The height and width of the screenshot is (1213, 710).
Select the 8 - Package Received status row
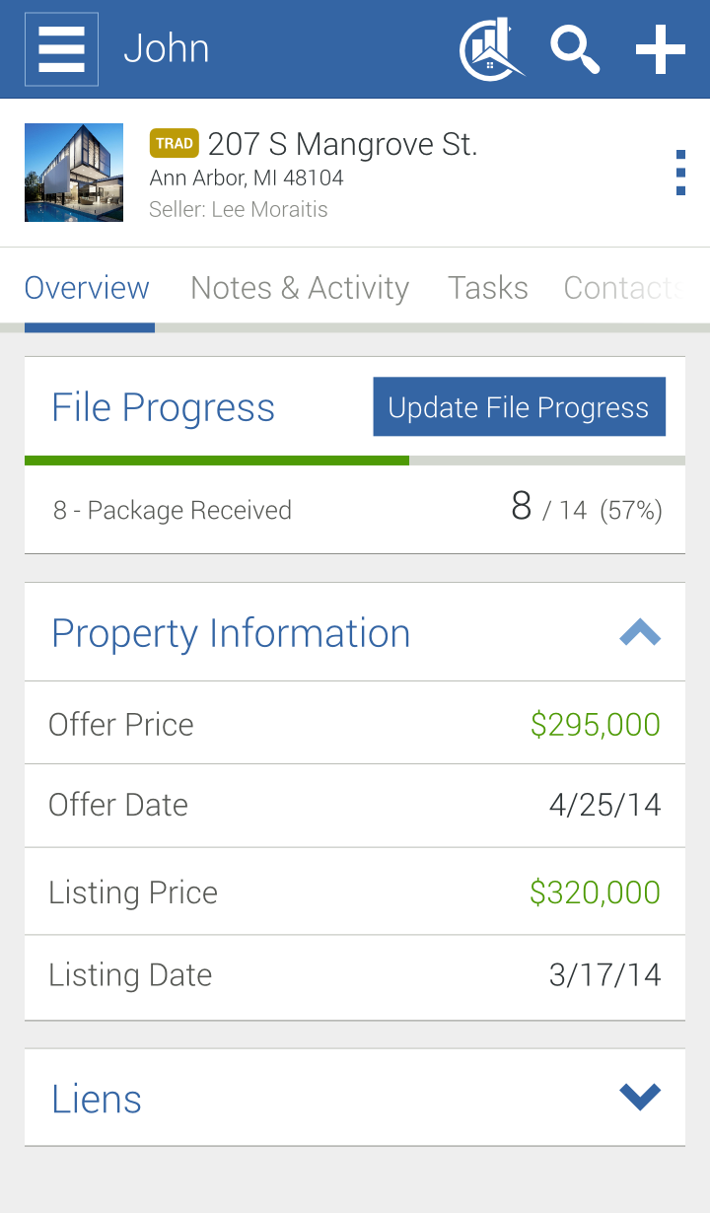(x=355, y=510)
